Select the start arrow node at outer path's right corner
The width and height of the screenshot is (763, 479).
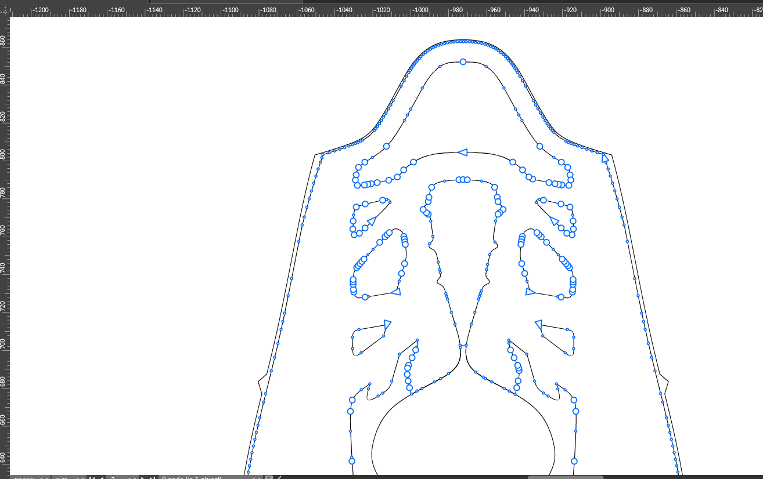point(605,158)
